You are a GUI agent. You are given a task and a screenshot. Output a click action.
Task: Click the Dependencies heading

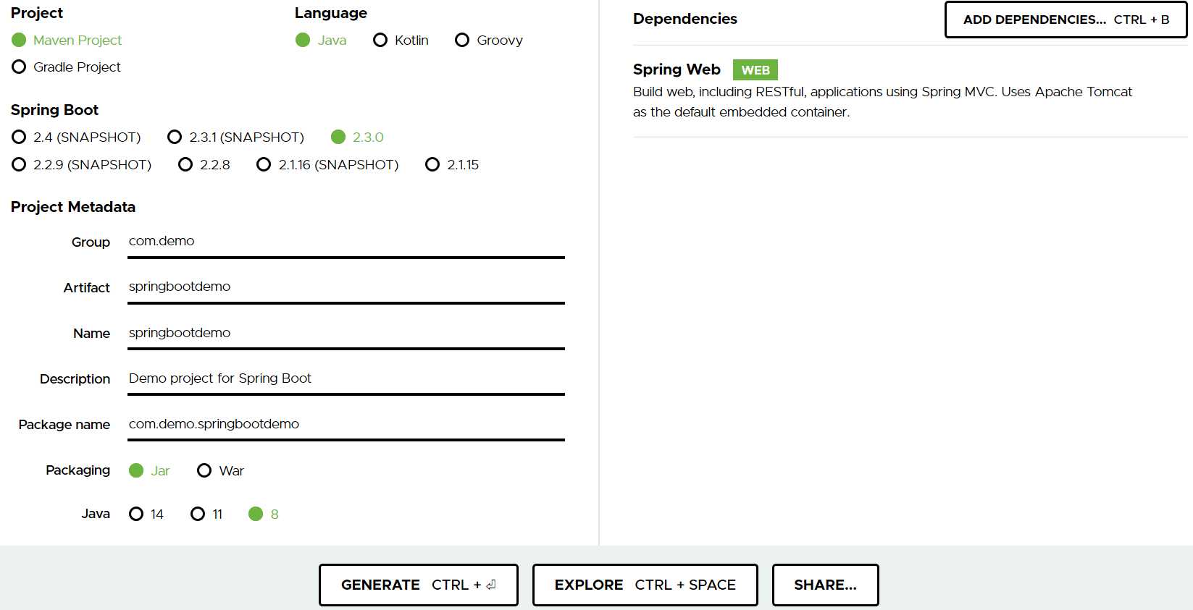tap(685, 19)
